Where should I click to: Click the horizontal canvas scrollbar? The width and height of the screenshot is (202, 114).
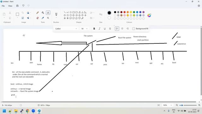click(x=99, y=102)
